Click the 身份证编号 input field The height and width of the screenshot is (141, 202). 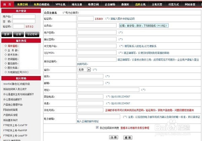(97, 59)
